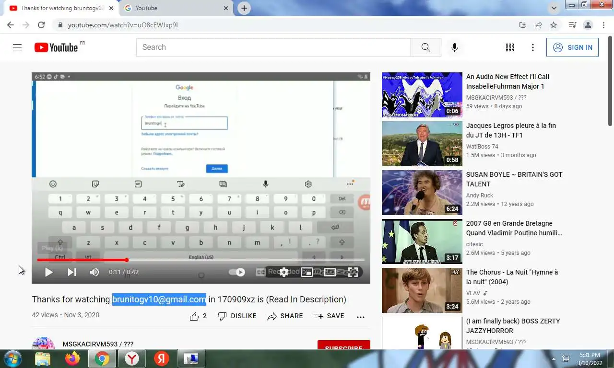Switch player to miniplayer
Screen dimensions: 614x368
click(307, 272)
